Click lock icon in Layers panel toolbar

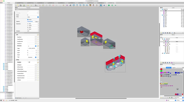tap(175, 33)
